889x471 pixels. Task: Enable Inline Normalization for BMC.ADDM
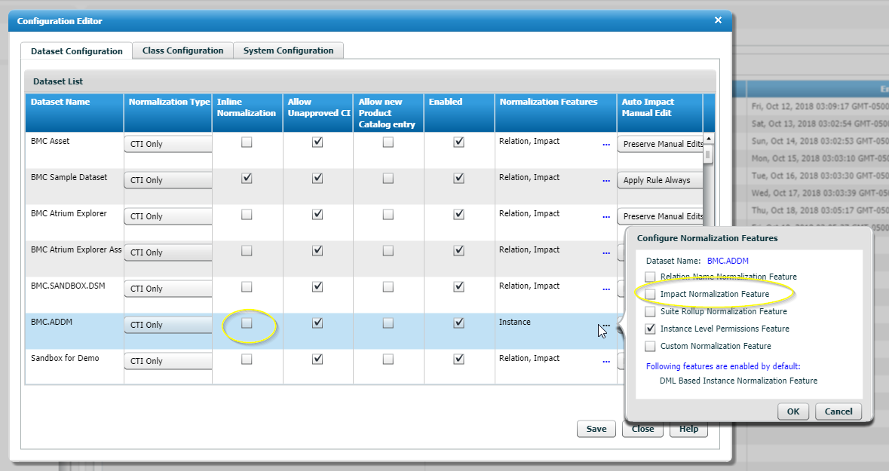(x=247, y=323)
